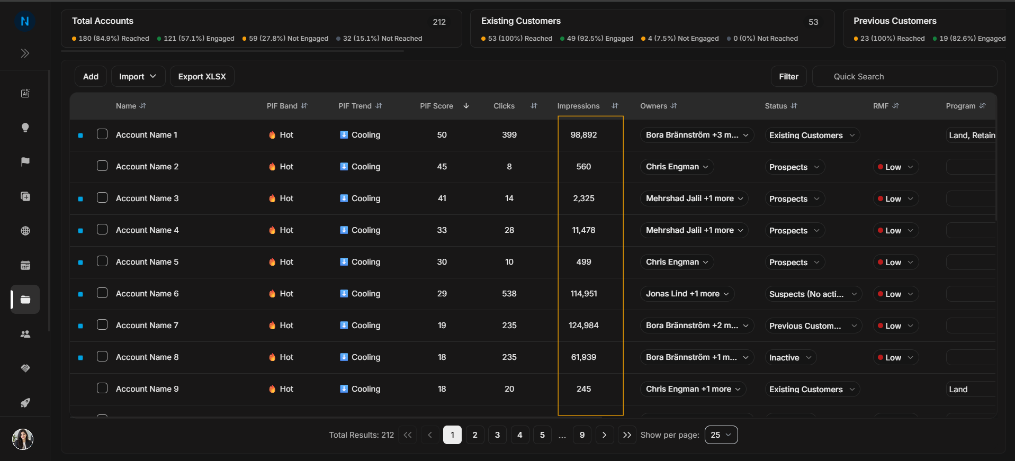
Task: Go to next page arrow
Action: (x=604, y=435)
